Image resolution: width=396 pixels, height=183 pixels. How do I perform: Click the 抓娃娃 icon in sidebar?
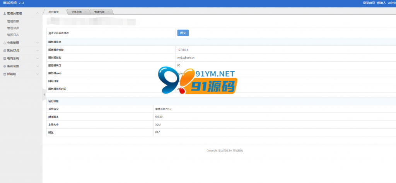(5, 74)
